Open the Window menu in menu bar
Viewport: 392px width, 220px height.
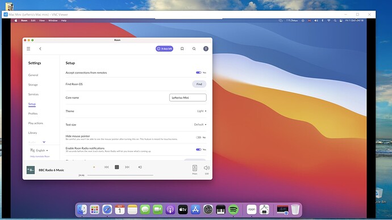(53, 20)
